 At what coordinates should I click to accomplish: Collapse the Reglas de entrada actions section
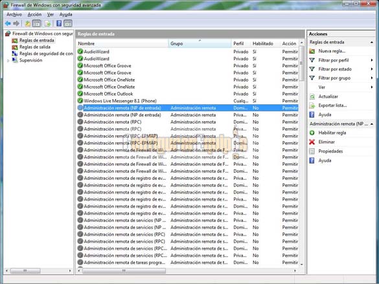pos(372,43)
